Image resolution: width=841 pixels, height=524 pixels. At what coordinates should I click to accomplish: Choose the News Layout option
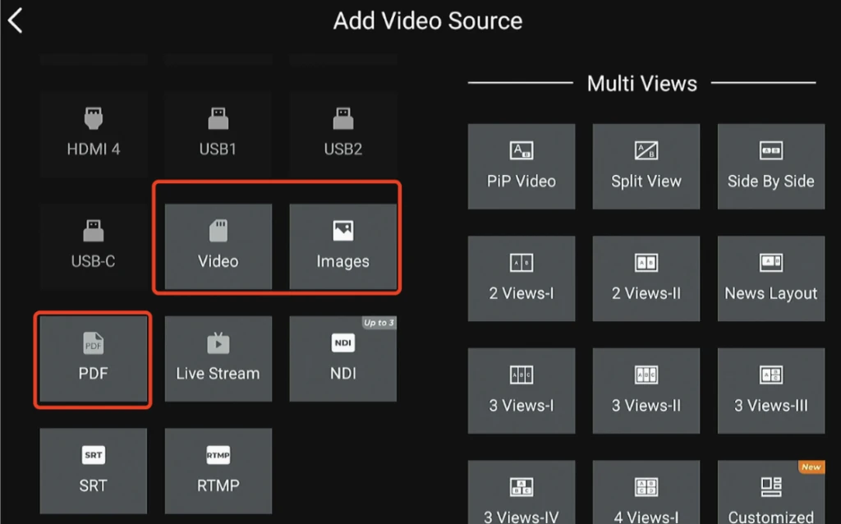770,278
